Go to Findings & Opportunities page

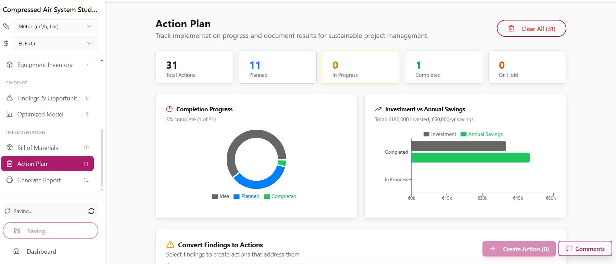(48, 98)
